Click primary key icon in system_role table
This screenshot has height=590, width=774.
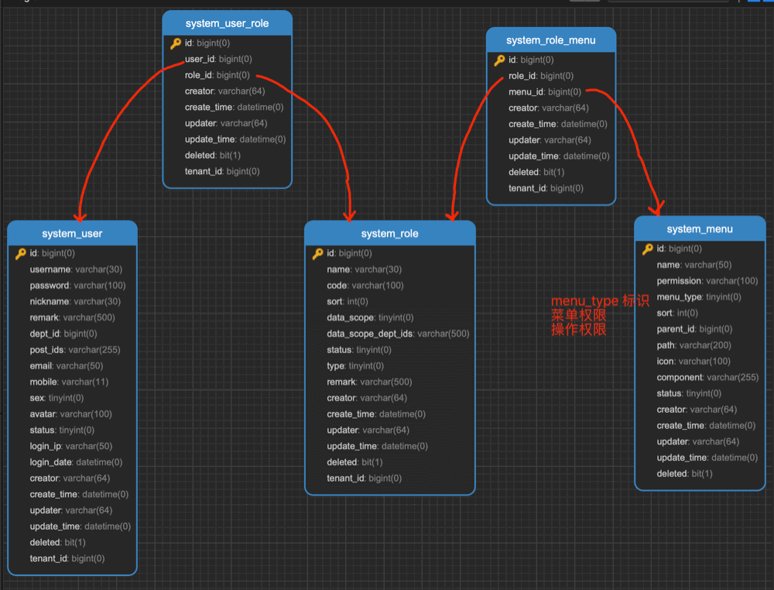(x=318, y=253)
